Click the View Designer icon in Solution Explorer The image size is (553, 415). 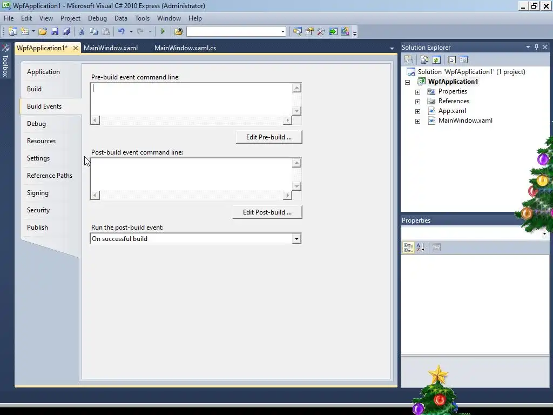click(x=464, y=59)
